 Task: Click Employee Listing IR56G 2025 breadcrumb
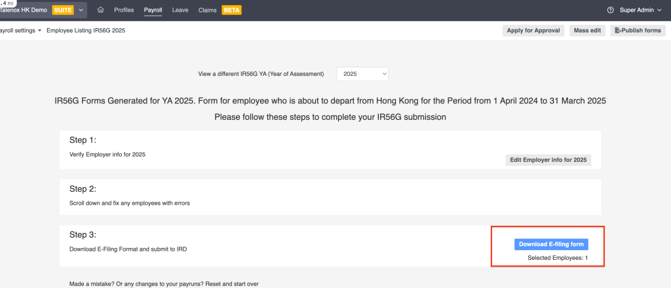[x=85, y=31]
